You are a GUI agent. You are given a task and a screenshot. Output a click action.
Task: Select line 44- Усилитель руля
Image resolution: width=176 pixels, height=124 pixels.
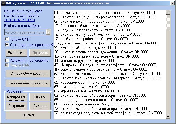[85, 61]
